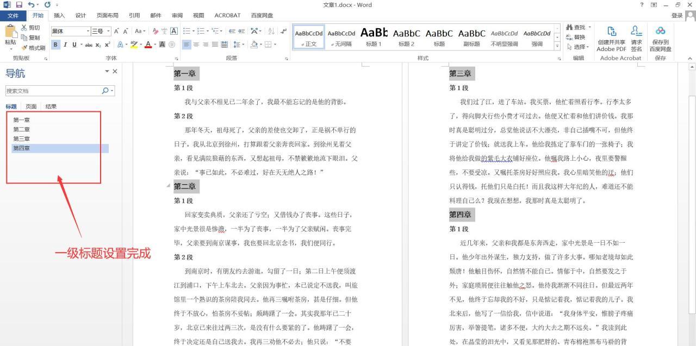Viewport: 696px width, 346px height.
Task: Sort the selected paragraphs
Action: click(x=271, y=32)
